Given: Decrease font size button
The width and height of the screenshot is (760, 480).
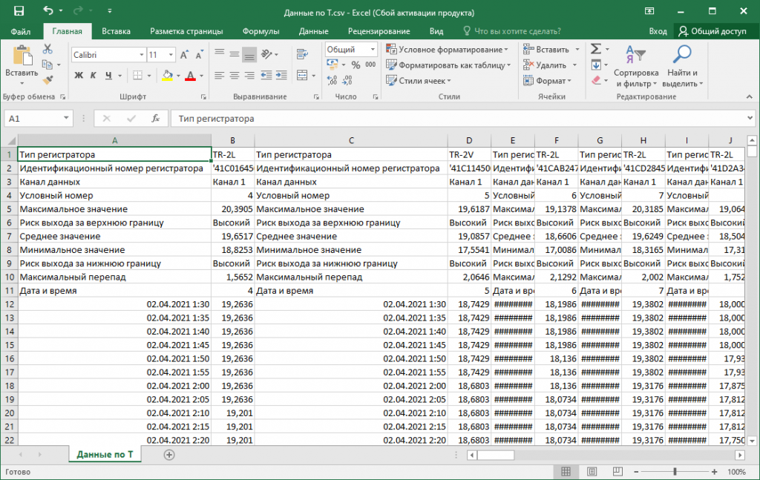Looking at the screenshot, I should pos(199,55).
